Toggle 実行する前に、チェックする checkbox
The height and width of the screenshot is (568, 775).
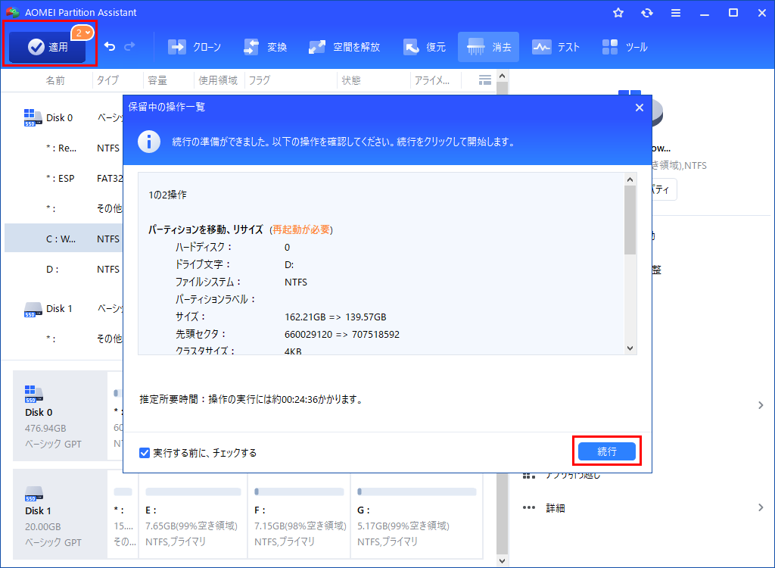tap(145, 453)
